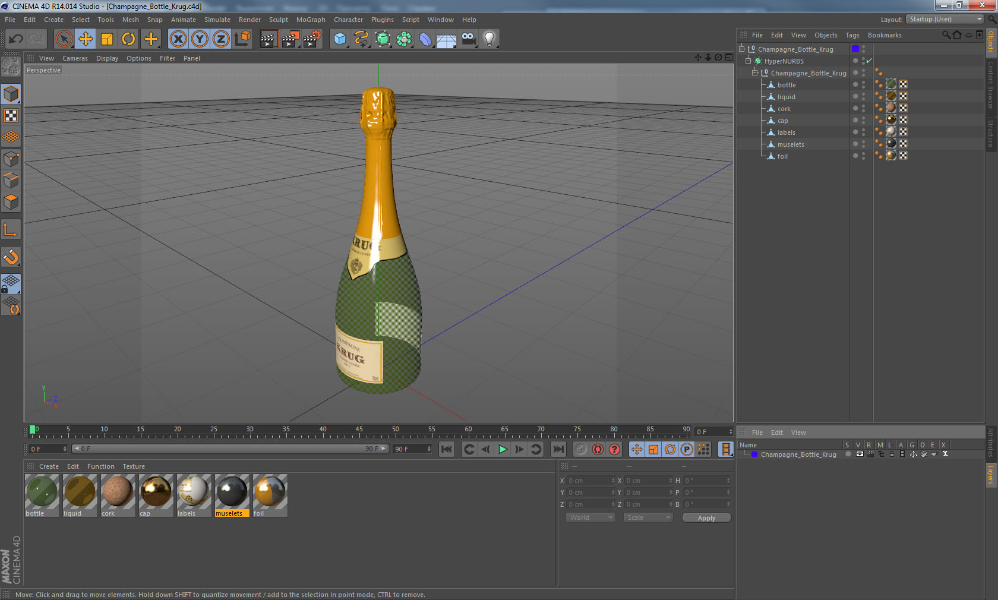Select the foil object in tree
The image size is (998, 600).
(782, 156)
